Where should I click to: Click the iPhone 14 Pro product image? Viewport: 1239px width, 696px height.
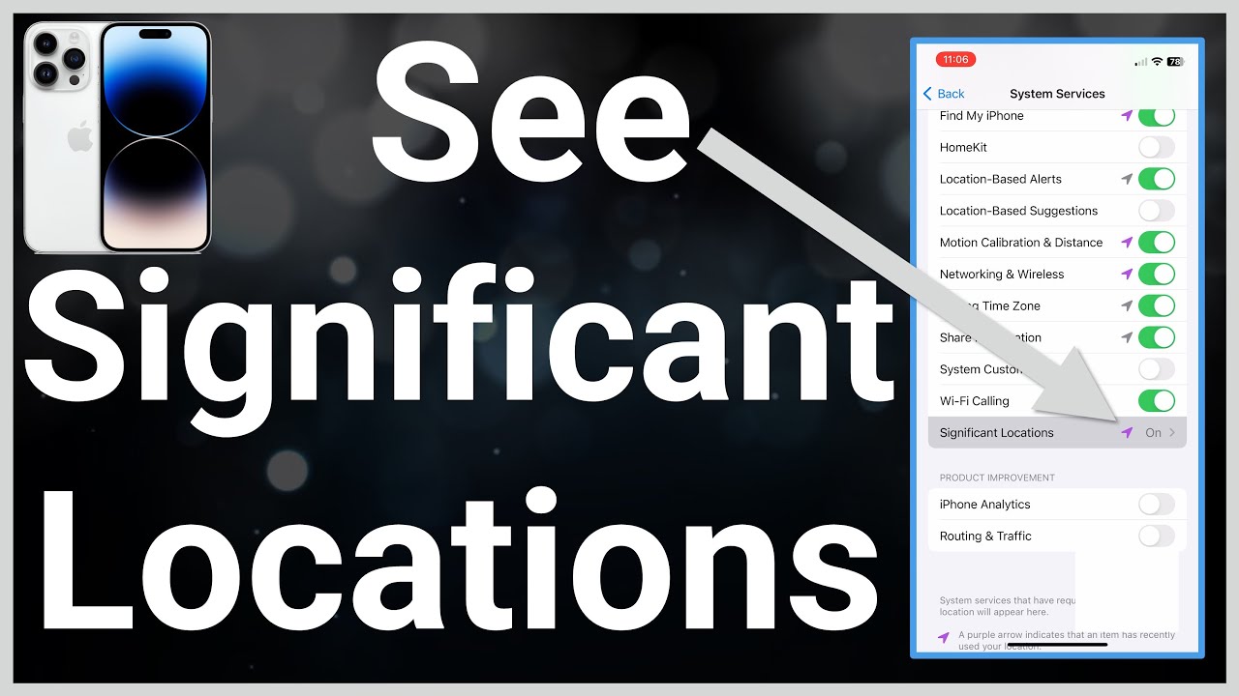(x=117, y=137)
